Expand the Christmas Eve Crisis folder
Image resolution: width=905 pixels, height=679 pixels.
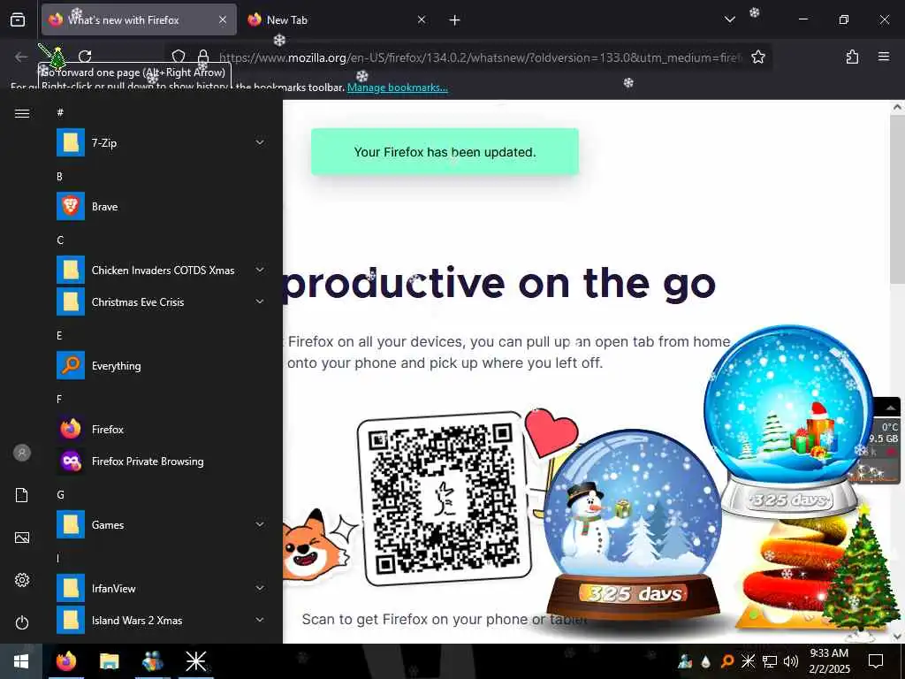tap(161, 302)
